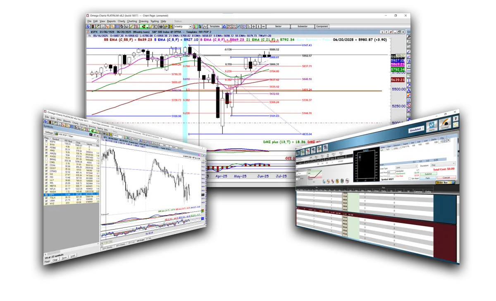Open the Help menu in the main chart window
This screenshot has width=496, height=301.
163,21
